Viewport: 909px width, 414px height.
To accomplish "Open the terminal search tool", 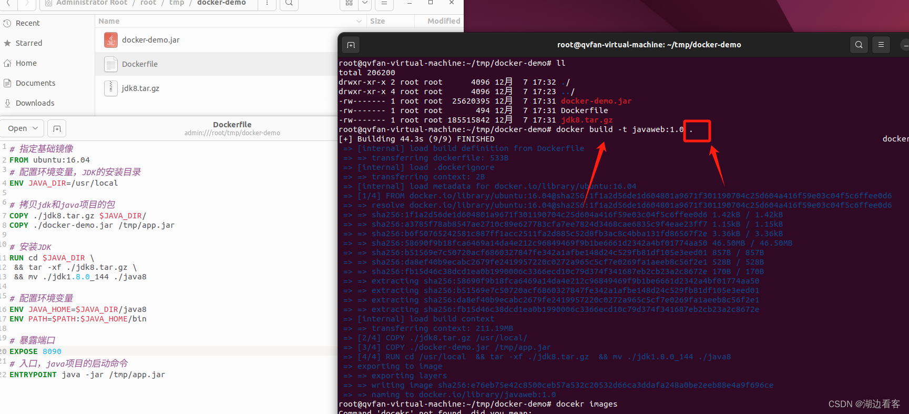I will [859, 45].
